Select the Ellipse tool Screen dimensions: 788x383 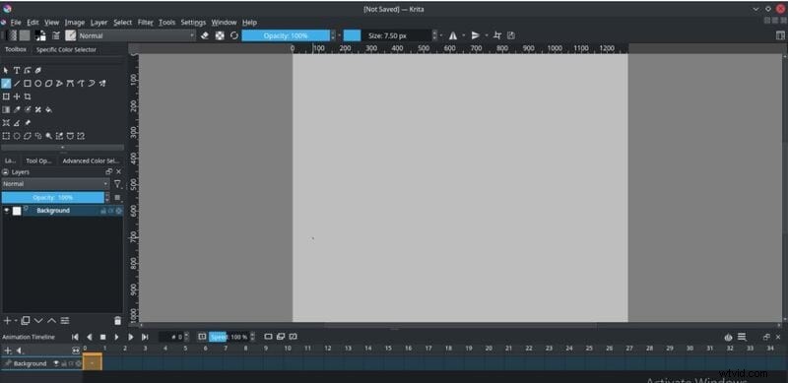click(37, 84)
